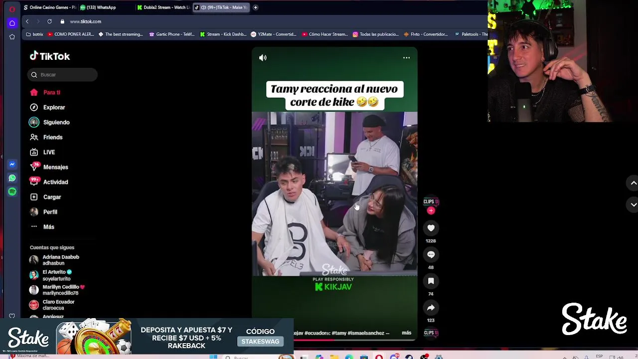Click the www.tiktok.com address bar
Viewport: 638px width, 359px height.
(86, 21)
